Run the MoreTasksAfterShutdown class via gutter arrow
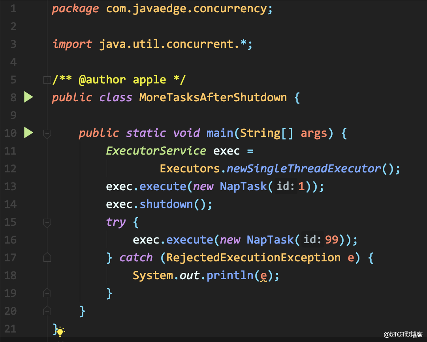427x342 pixels. [x=28, y=97]
